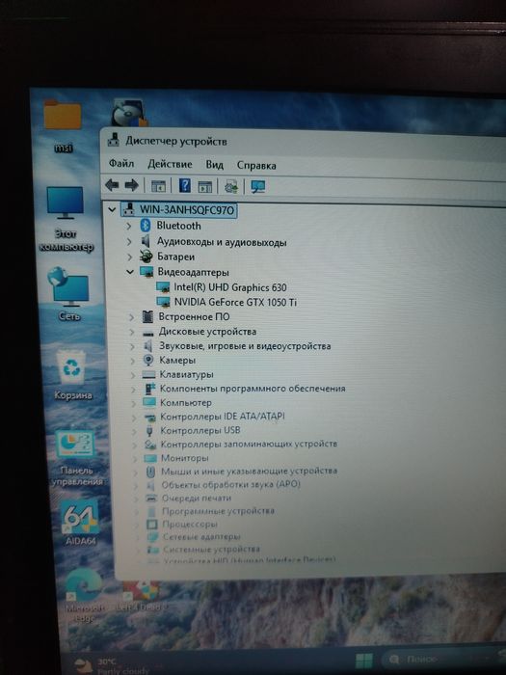The height and width of the screenshot is (675, 506).
Task: Select the Камеры webcam icon
Action: coord(148,360)
